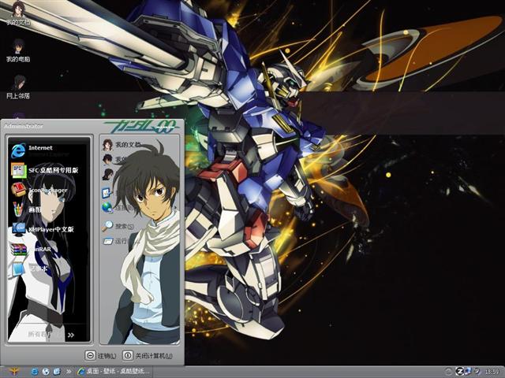
Task: Launch Internet from the start menu
Action: click(39, 148)
